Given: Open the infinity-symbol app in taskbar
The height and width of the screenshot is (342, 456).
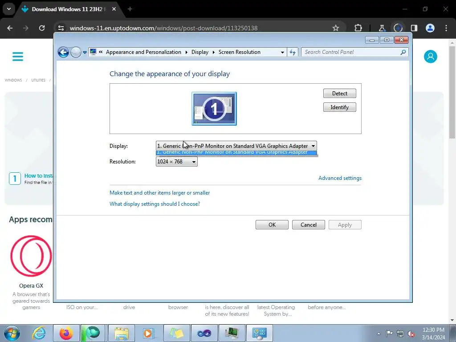Looking at the screenshot, I should [x=204, y=333].
